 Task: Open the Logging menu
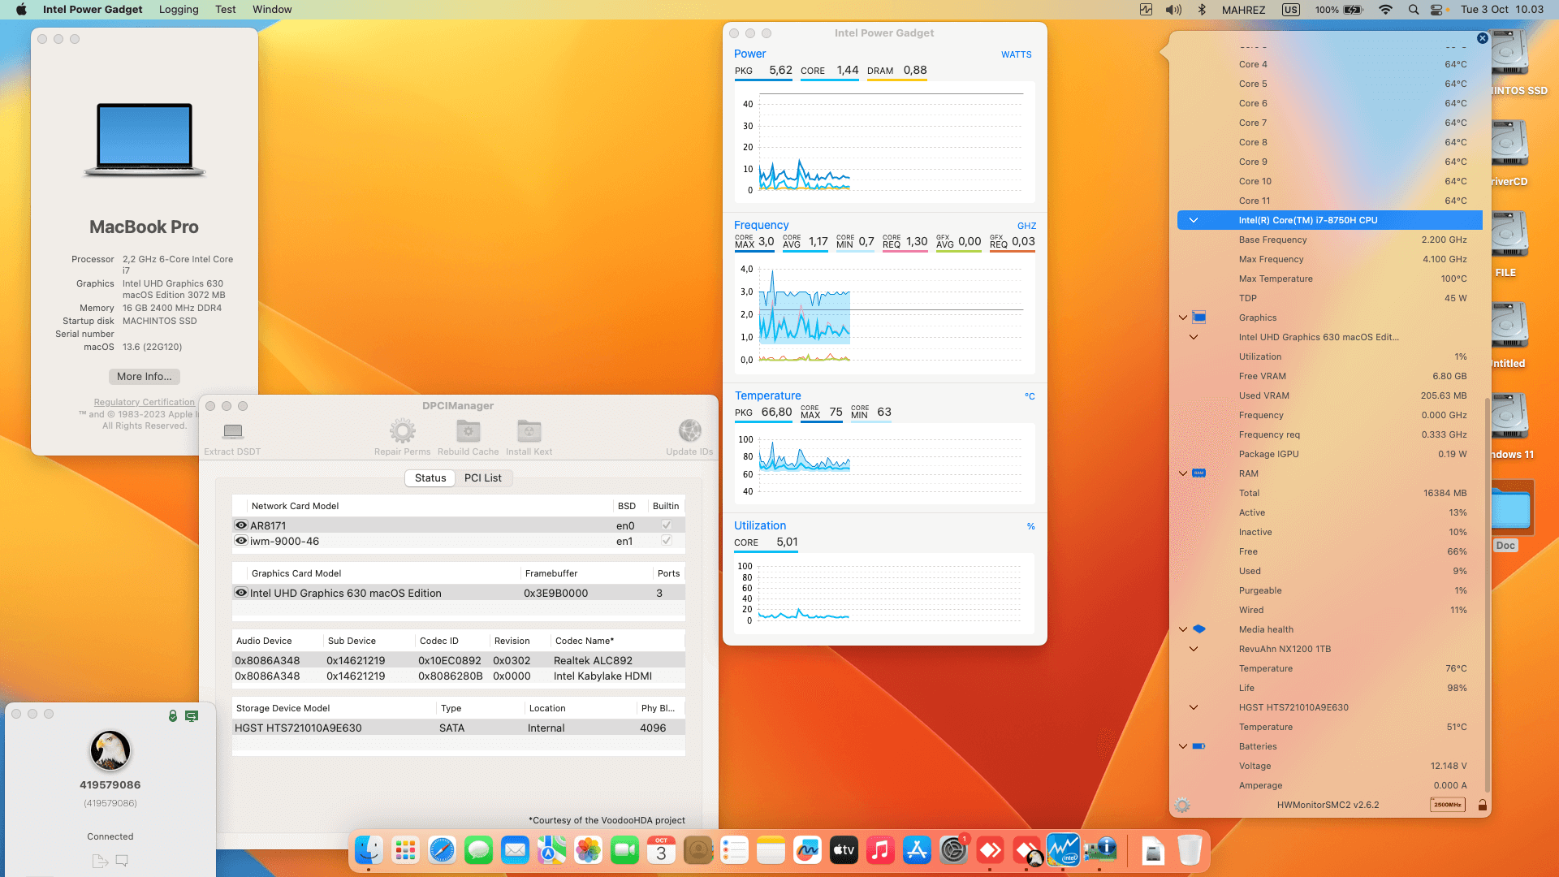(x=179, y=10)
